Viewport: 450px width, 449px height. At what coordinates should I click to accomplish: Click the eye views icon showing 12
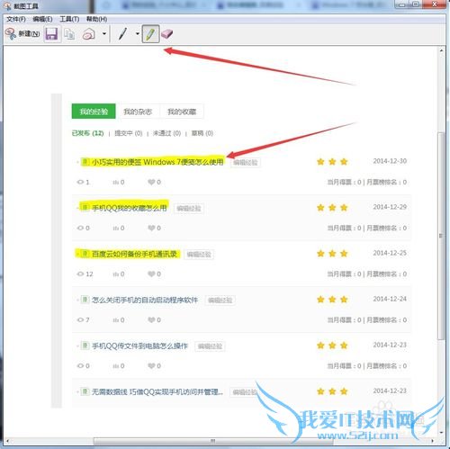(x=80, y=274)
